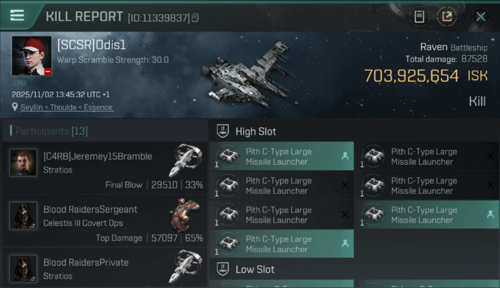Screen dimensions: 500x288
Task: Select the Blood RaidersPrivate participant name
Action: [86, 263]
